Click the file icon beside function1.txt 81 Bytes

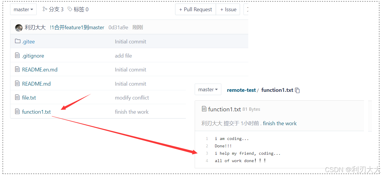204,109
